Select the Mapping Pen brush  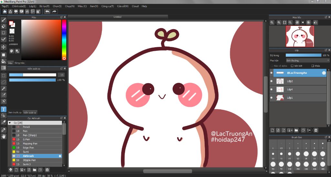click(x=37, y=143)
